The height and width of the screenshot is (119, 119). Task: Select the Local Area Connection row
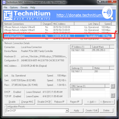pyautogui.click(x=57, y=36)
